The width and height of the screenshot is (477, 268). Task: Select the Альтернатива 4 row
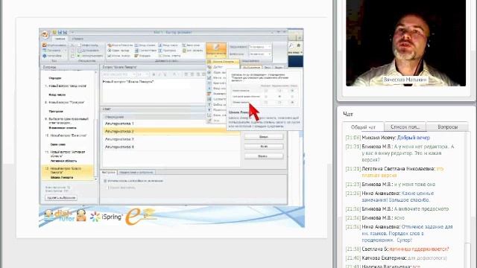pyautogui.click(x=171, y=147)
